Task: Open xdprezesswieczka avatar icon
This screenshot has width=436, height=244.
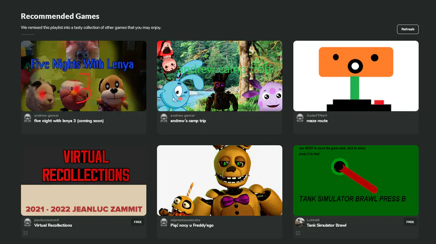Action: click(164, 223)
